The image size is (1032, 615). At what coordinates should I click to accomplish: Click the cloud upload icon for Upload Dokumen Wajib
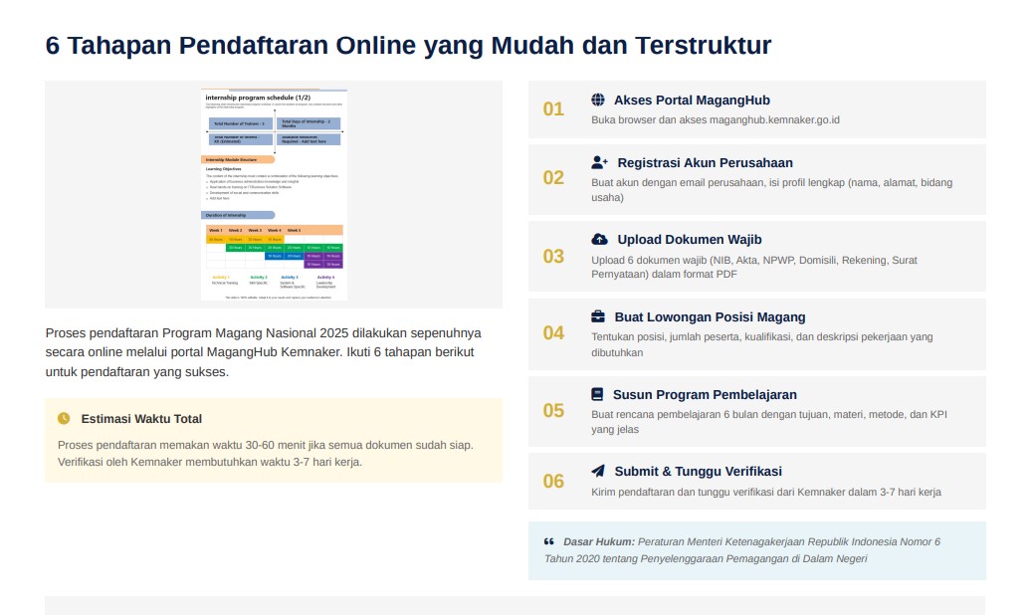(x=599, y=240)
